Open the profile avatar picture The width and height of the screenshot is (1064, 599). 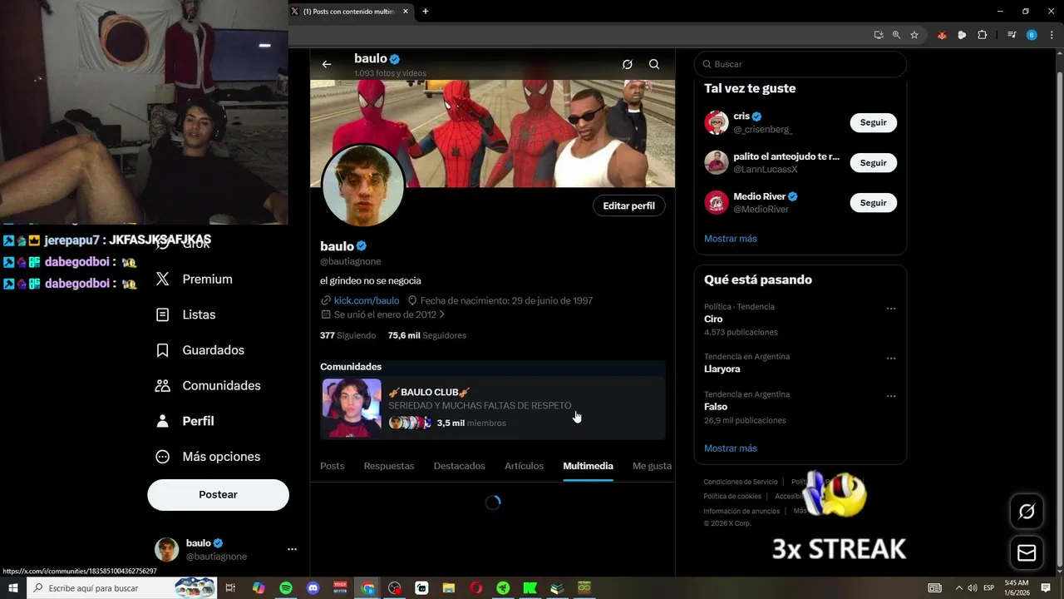[362, 186]
